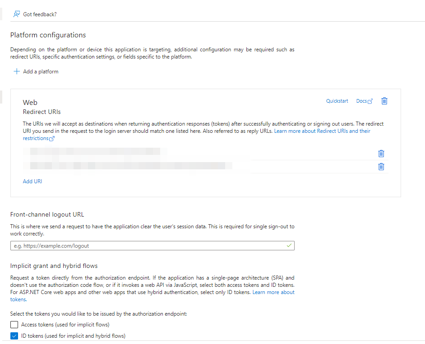
Task: Click the Add a platform button
Action: (x=41, y=72)
